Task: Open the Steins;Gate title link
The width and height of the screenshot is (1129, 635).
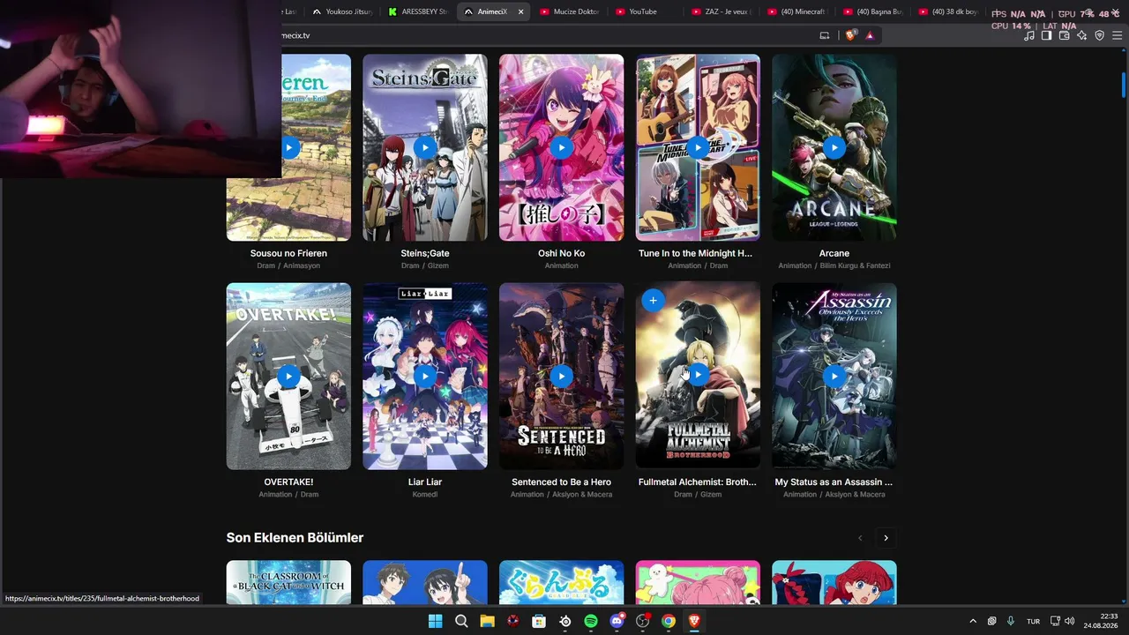Action: [x=425, y=253]
